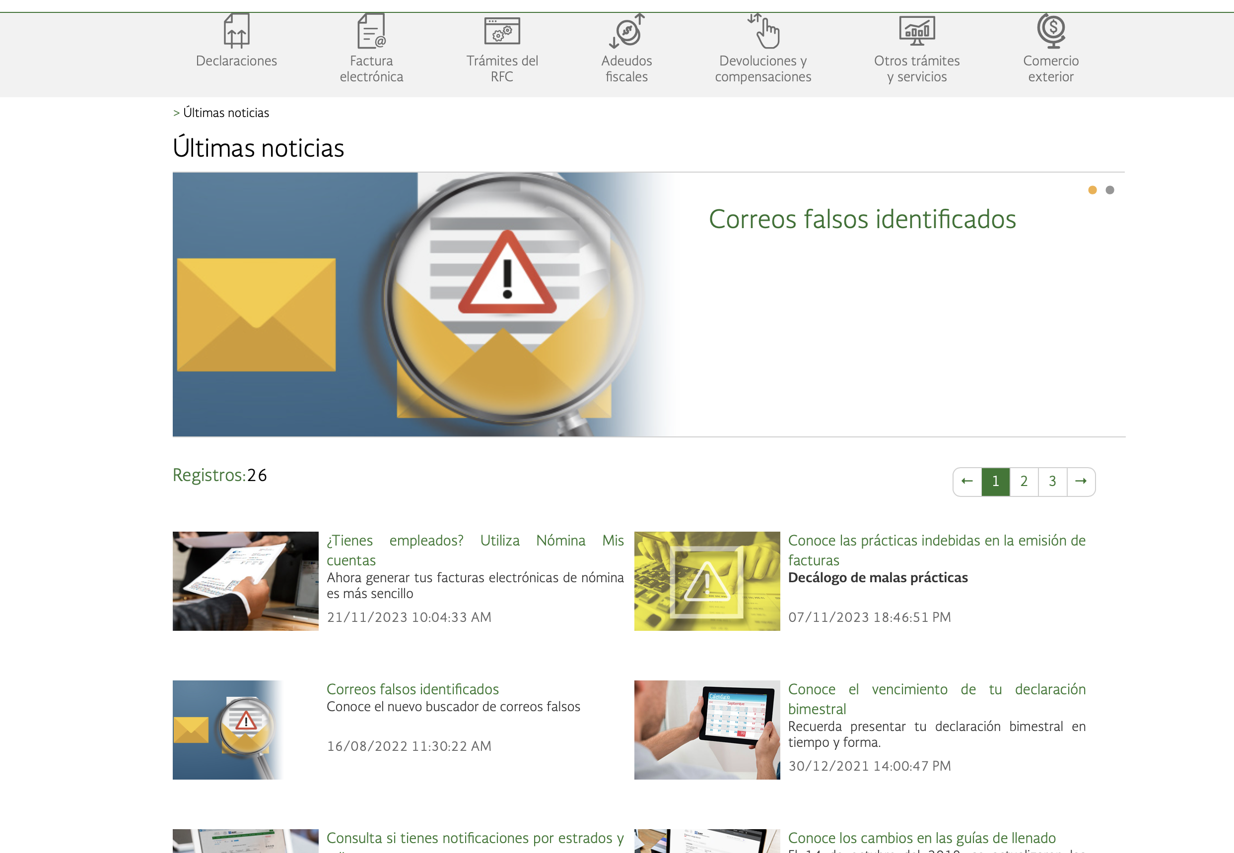Select current page 1 in the pagination
The width and height of the screenshot is (1234, 853).
coord(995,482)
